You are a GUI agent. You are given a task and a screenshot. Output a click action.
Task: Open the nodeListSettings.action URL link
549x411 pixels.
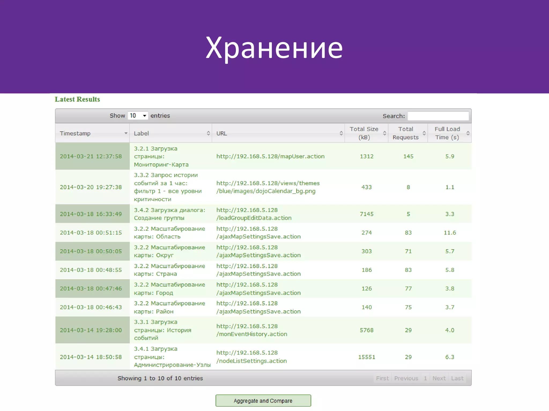[251, 357]
